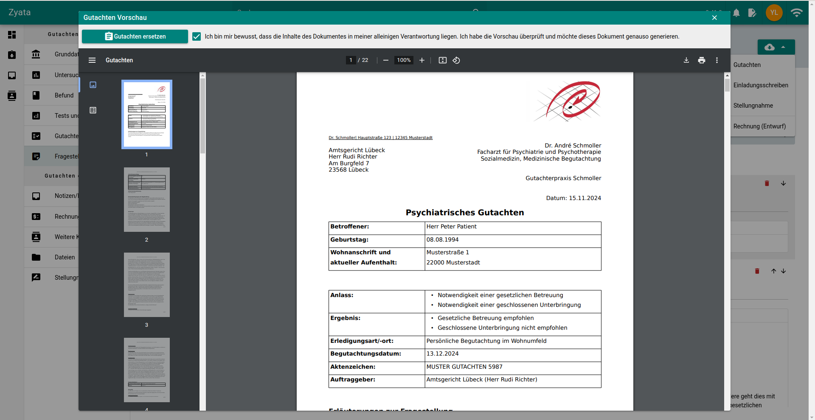Rotate the PDF counterclockwise

pyautogui.click(x=456, y=60)
